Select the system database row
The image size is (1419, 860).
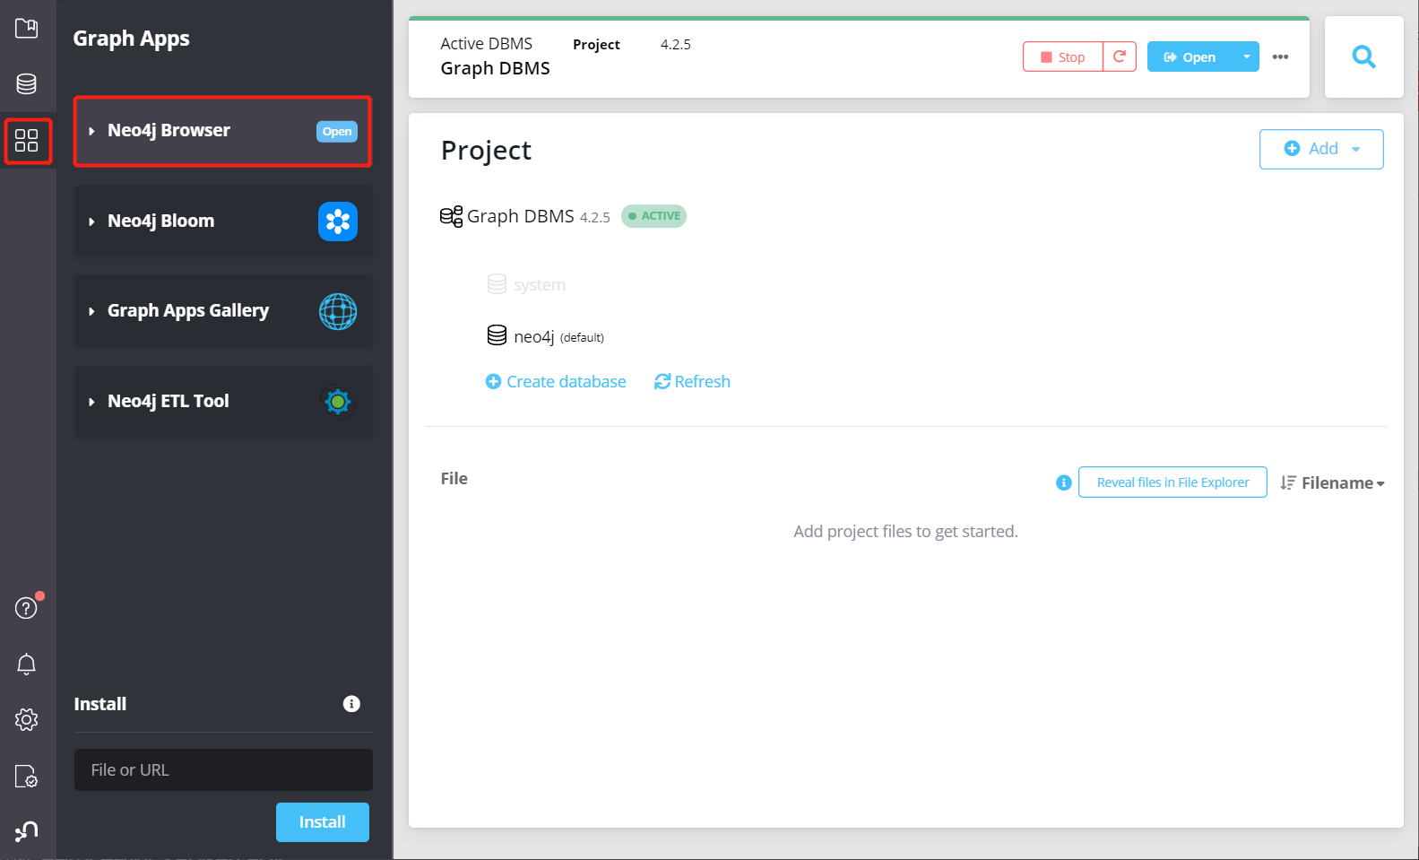coord(526,285)
